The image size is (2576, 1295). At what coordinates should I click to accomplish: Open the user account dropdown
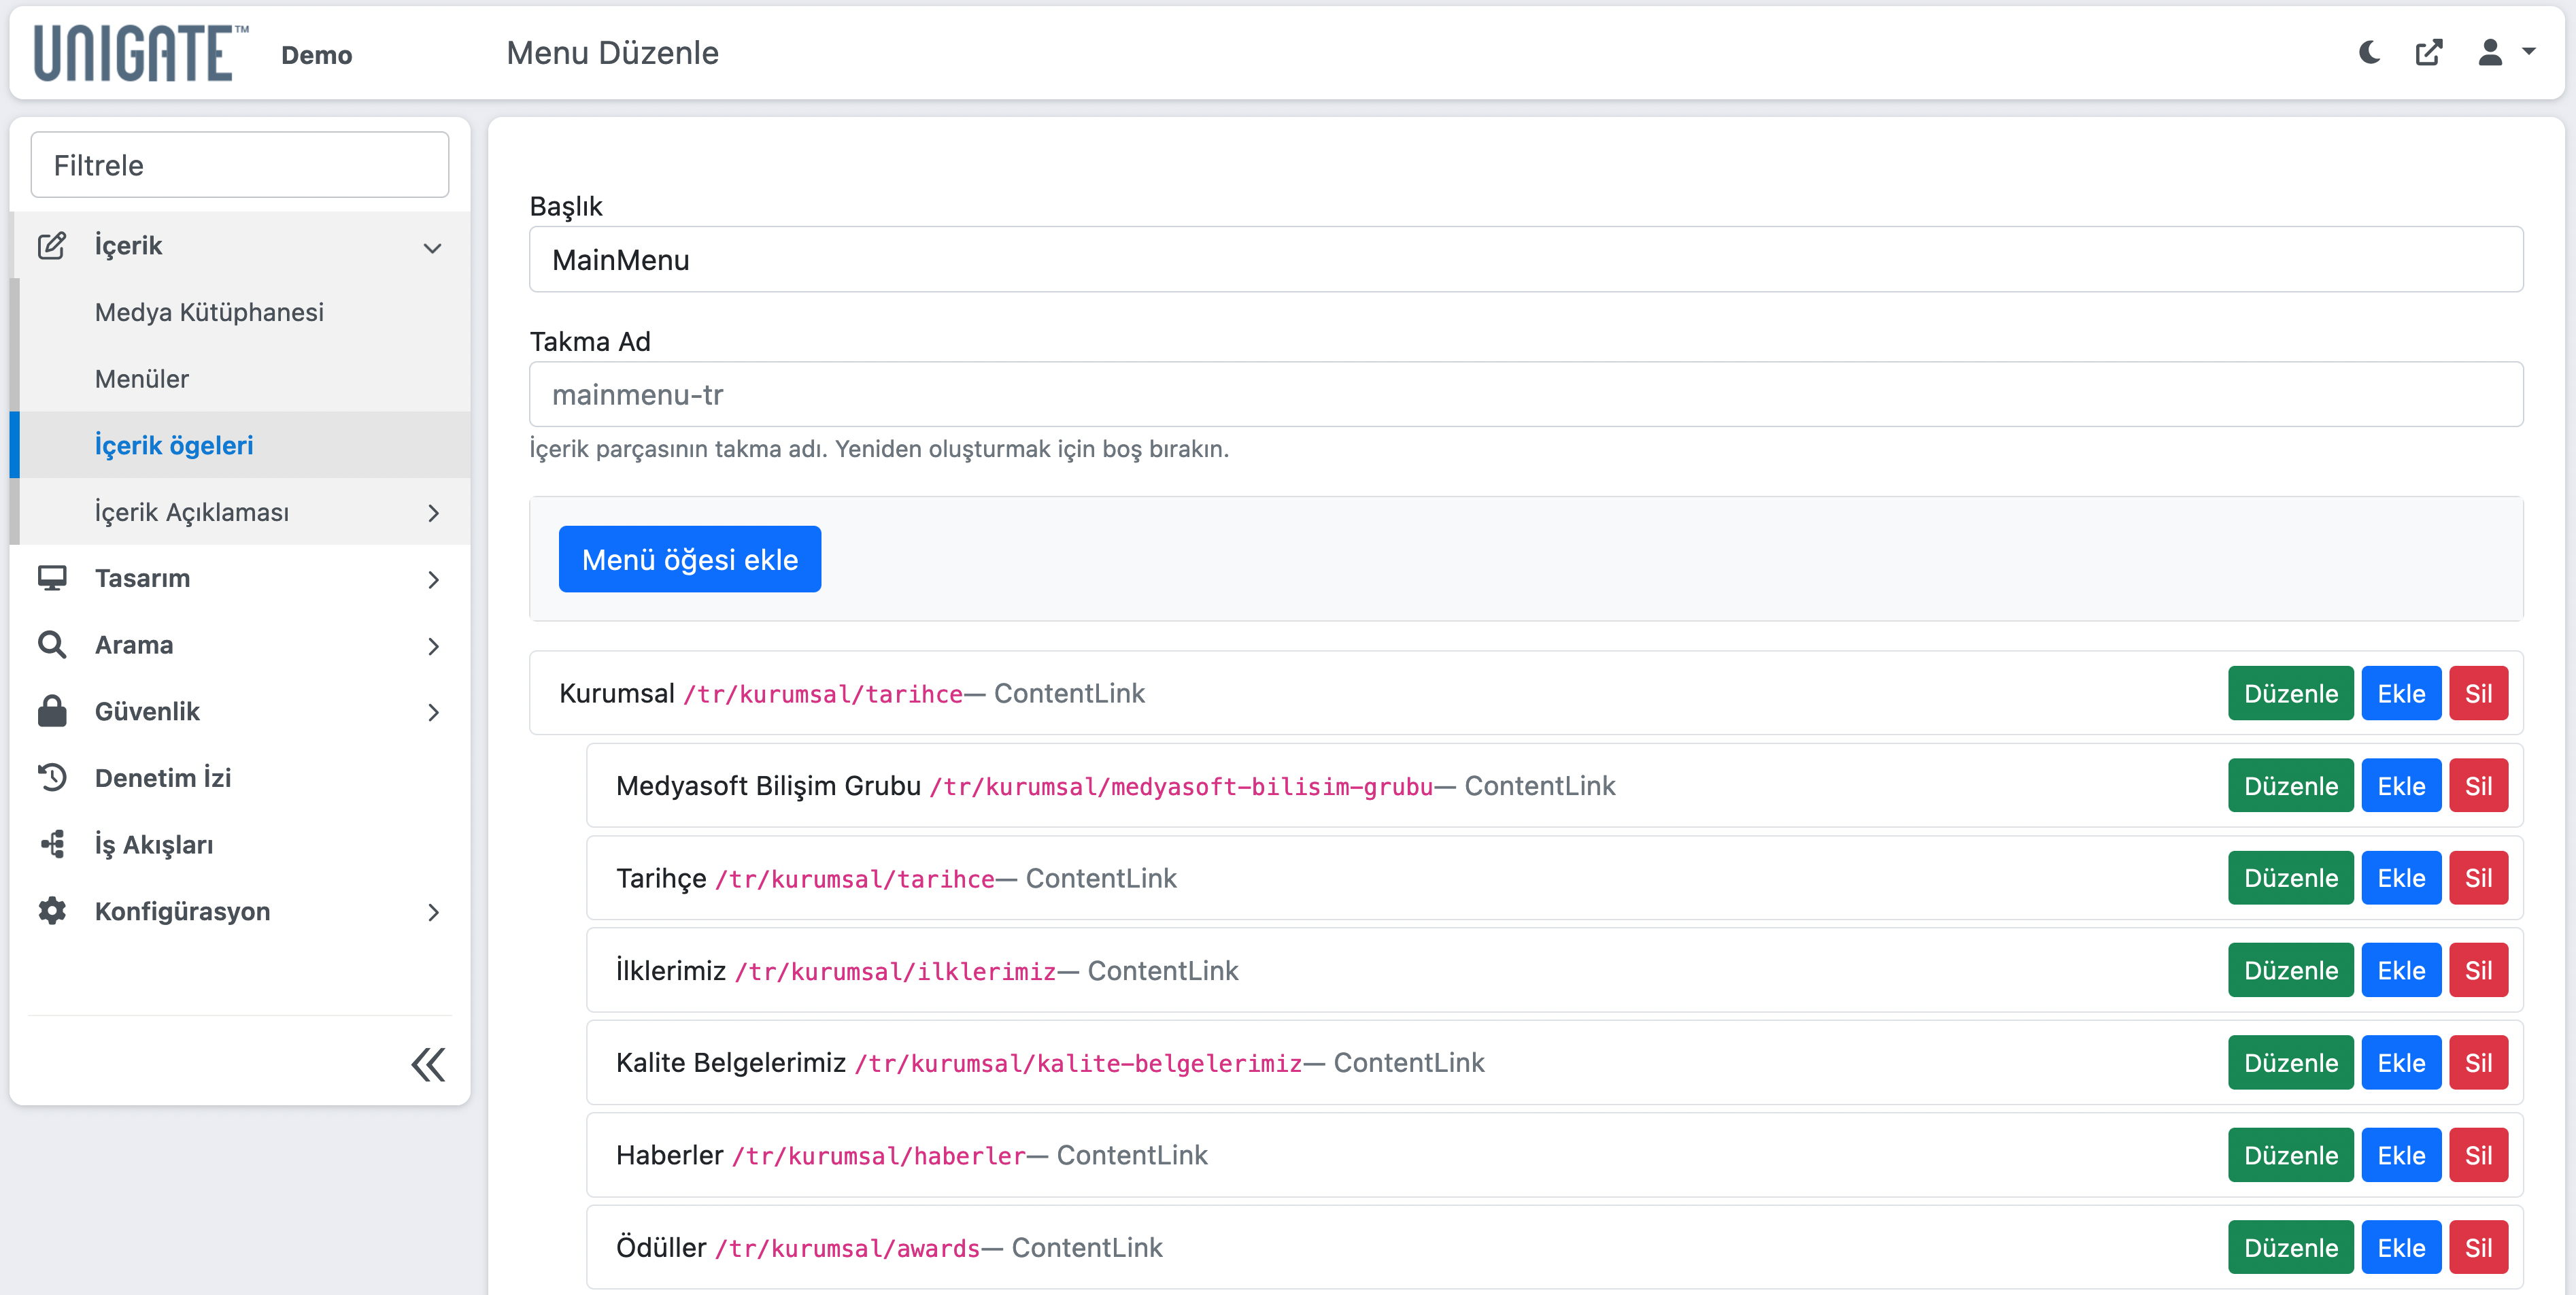[x=2505, y=53]
